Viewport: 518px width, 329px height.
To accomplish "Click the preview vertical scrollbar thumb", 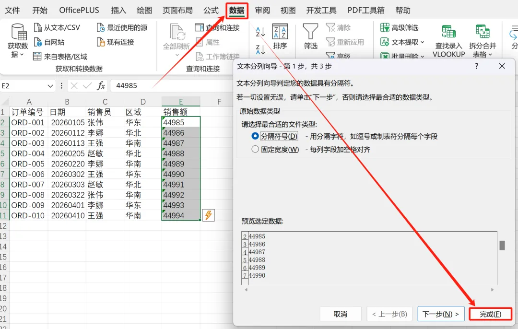I will [502, 246].
